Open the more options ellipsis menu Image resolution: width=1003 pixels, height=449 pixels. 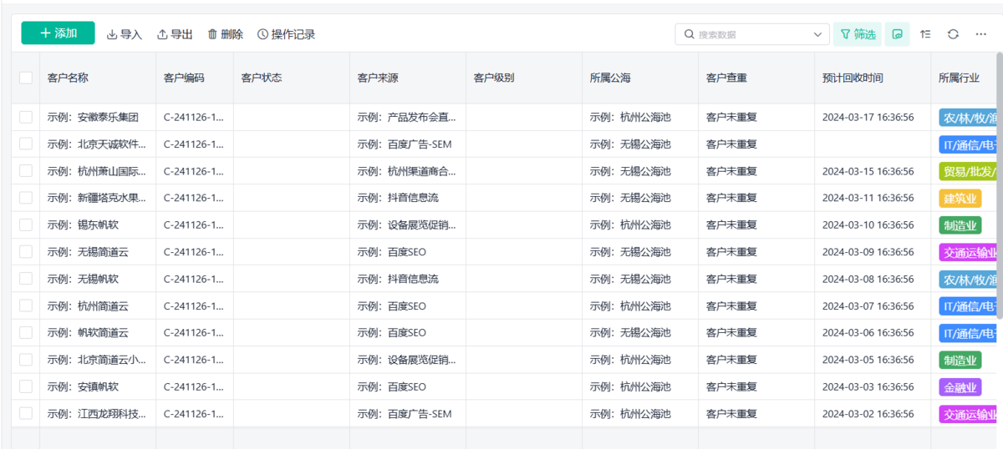pos(980,34)
